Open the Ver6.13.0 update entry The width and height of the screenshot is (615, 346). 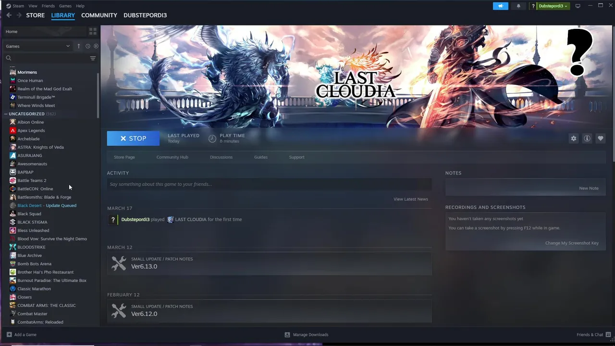click(269, 263)
